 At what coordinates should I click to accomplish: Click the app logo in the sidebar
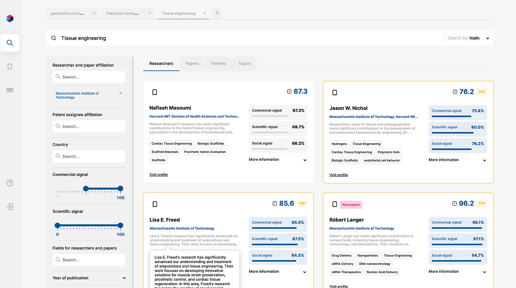(10, 19)
